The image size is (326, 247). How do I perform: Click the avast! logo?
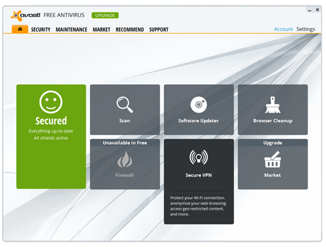coord(25,15)
